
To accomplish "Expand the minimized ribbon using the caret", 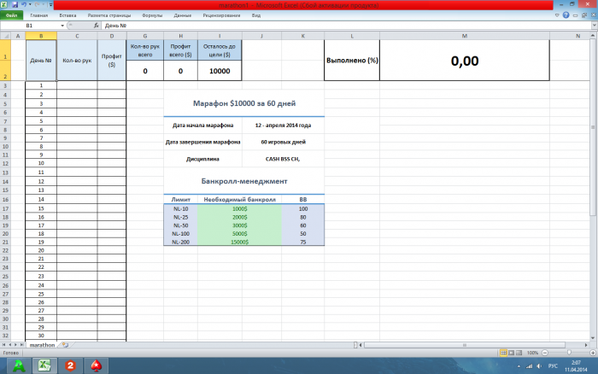I will (557, 15).
